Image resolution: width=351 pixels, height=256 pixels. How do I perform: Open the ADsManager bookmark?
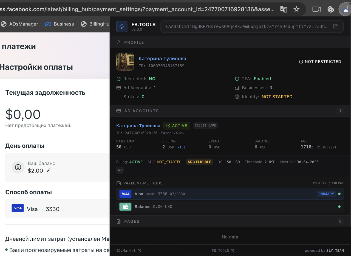(20, 24)
